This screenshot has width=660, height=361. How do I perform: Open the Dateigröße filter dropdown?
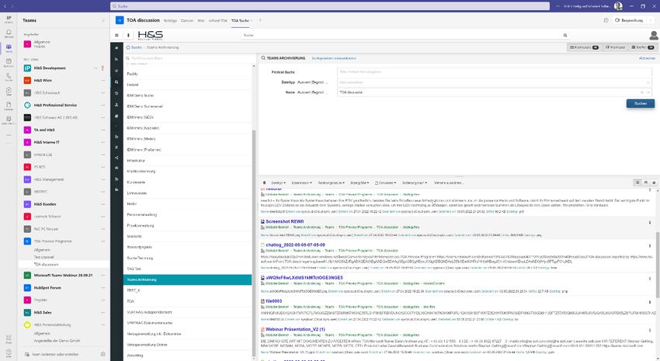click(x=360, y=183)
